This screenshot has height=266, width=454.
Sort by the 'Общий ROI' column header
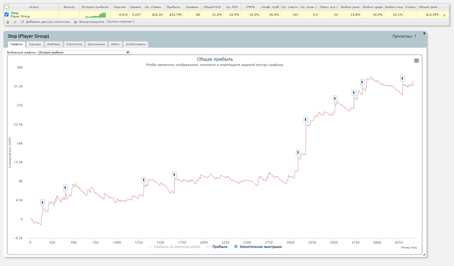(x=212, y=7)
